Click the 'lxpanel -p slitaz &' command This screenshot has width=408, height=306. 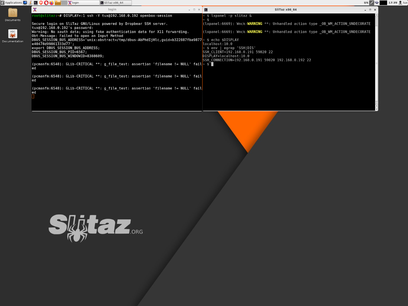coord(231,16)
